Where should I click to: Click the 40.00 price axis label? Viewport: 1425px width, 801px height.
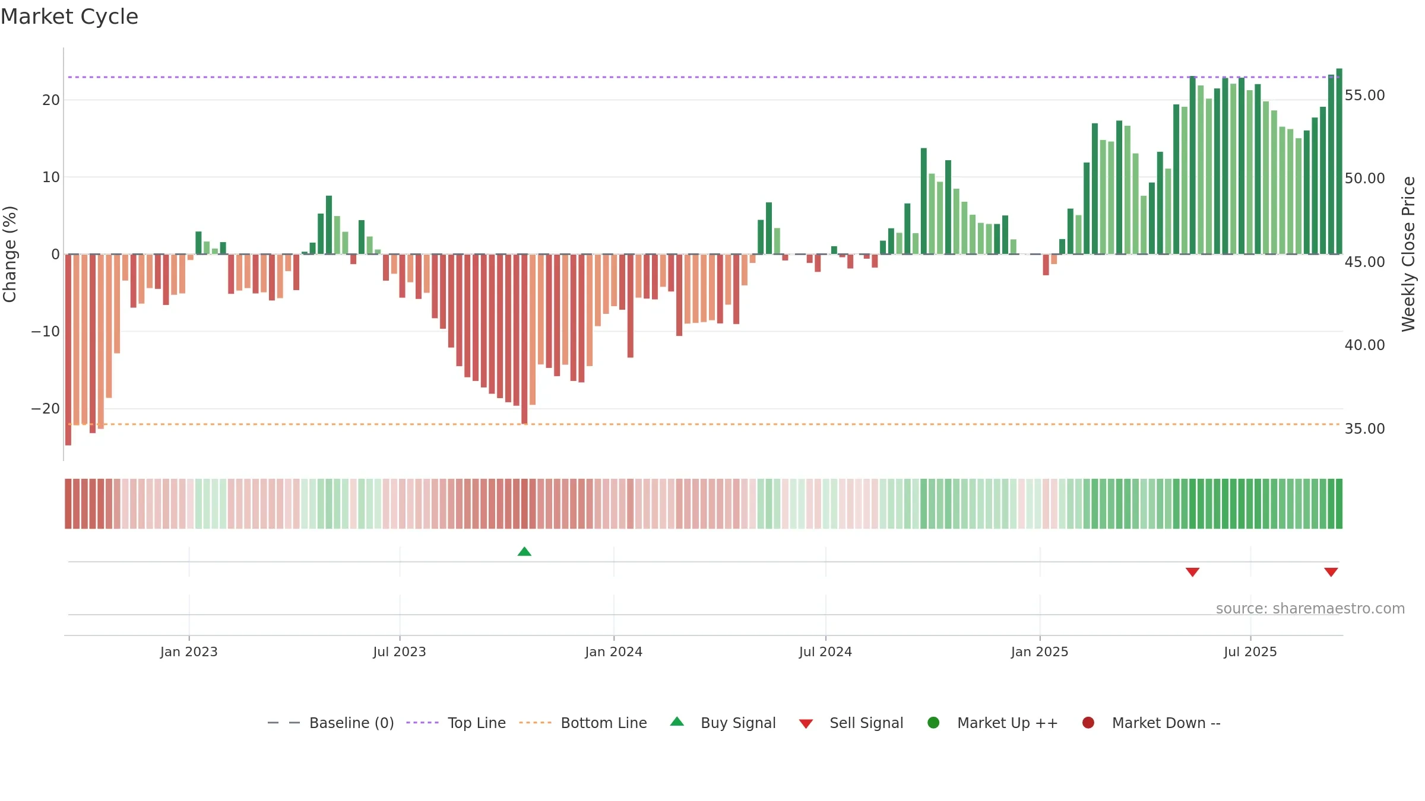click(1364, 345)
